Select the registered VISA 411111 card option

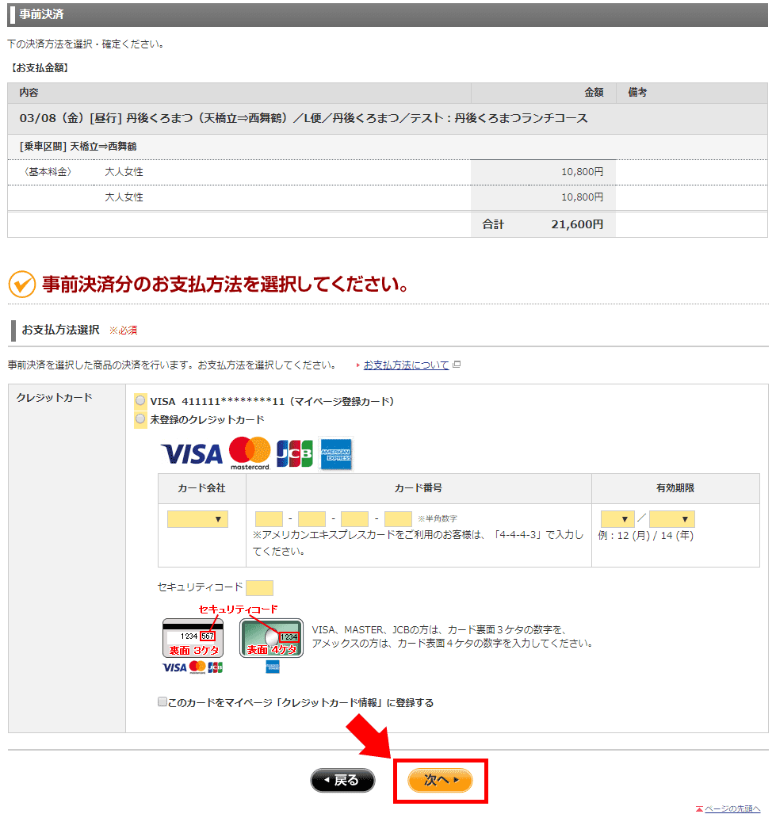[x=140, y=401]
